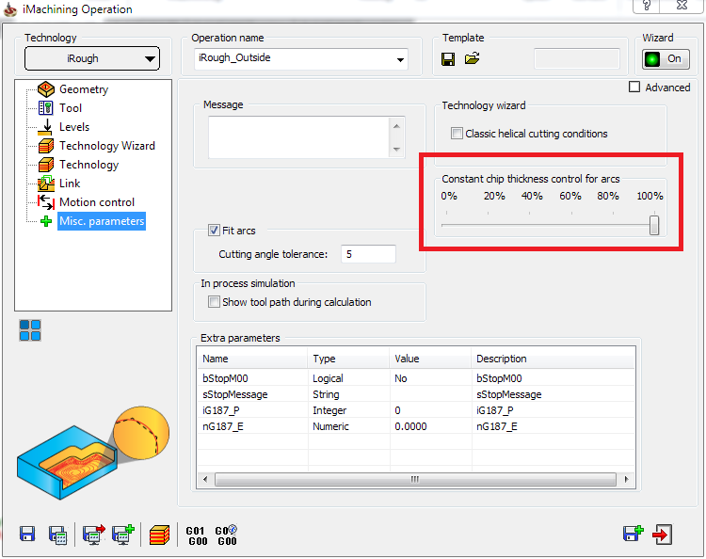The image size is (706, 559).
Task: Click inside the Message text box
Action: (x=300, y=137)
